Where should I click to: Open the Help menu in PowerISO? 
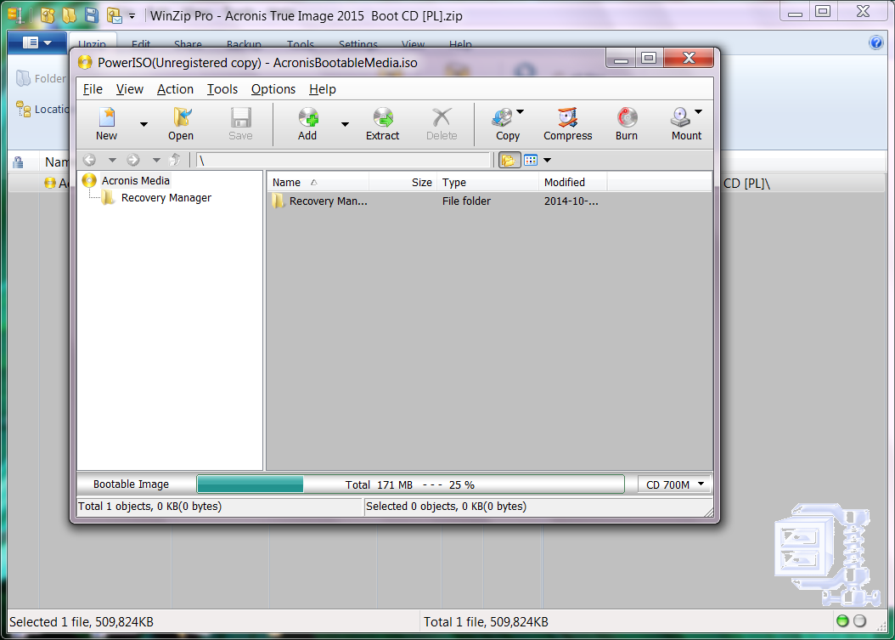[323, 89]
